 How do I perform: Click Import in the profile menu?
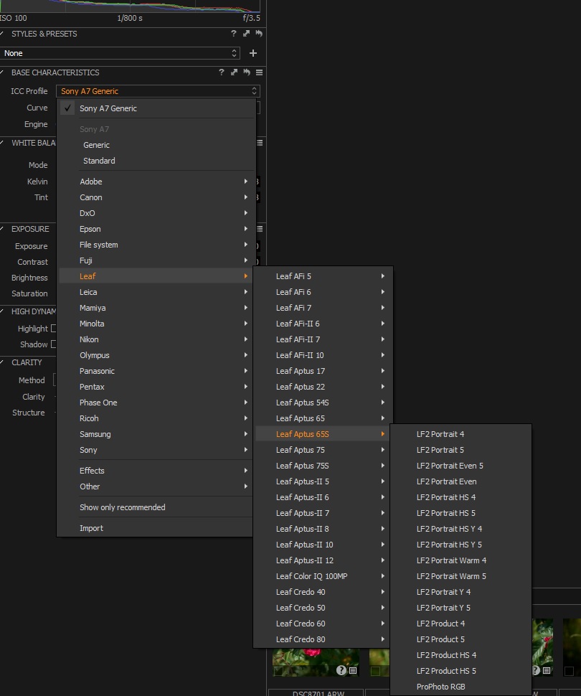(x=91, y=528)
